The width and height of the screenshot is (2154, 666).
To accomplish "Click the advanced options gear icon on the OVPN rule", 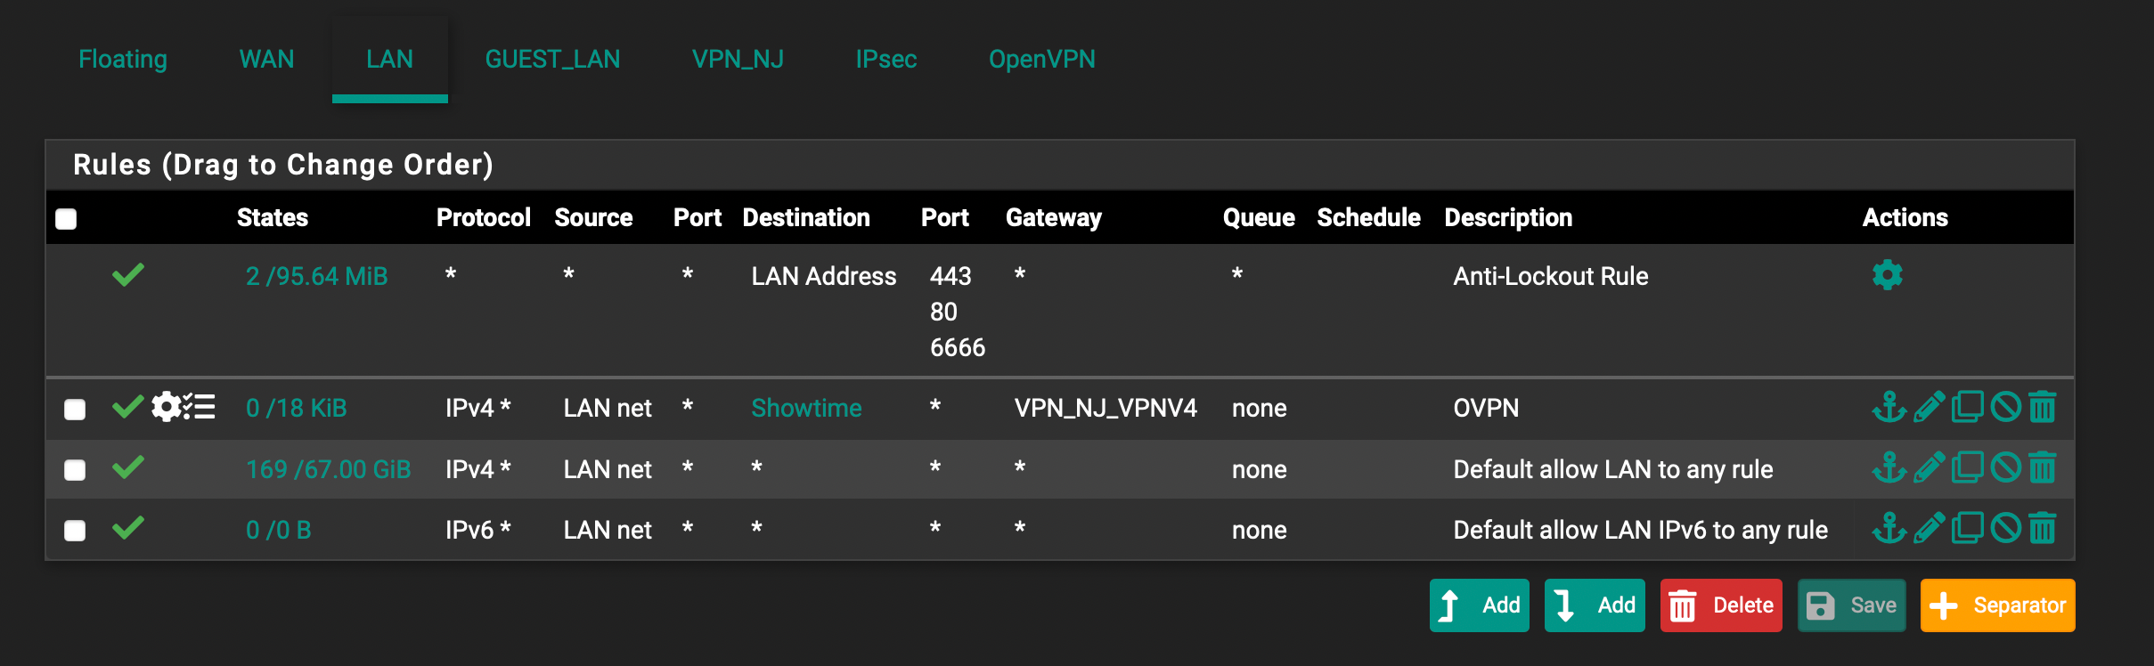I will pyautogui.click(x=166, y=407).
